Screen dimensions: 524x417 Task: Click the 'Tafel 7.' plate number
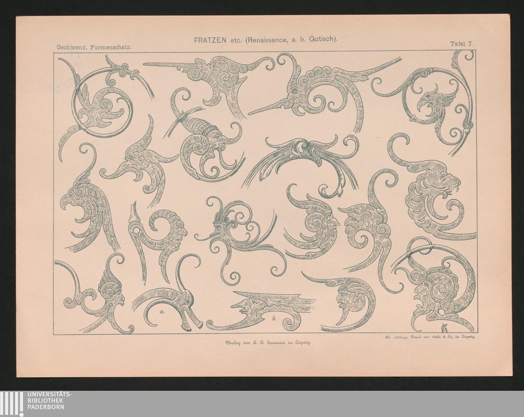(x=461, y=44)
